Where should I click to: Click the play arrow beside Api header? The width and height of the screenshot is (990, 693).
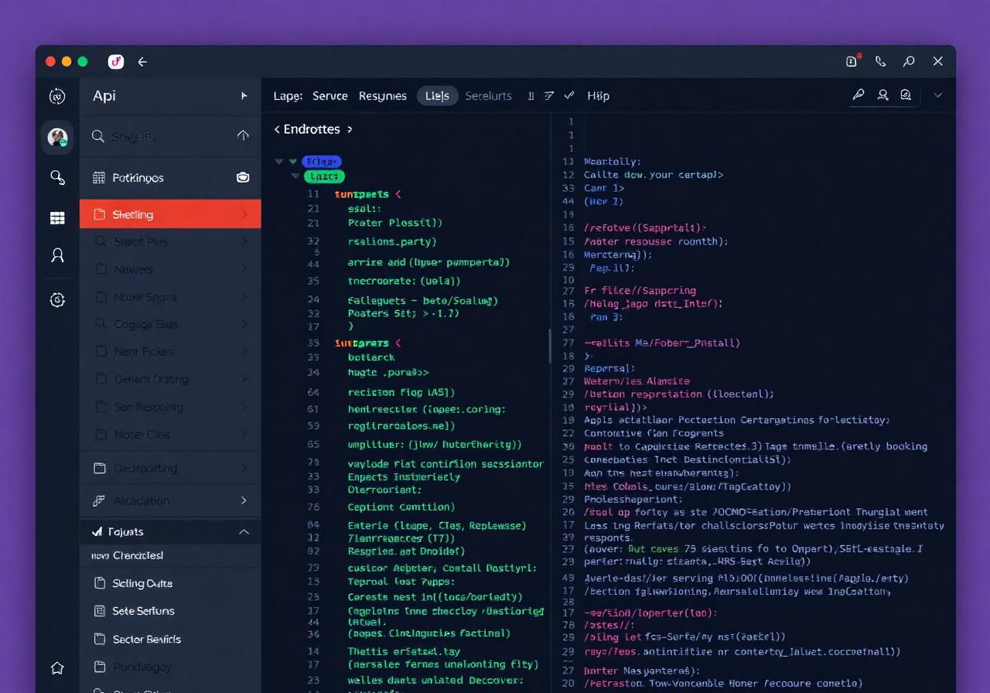pyautogui.click(x=244, y=96)
